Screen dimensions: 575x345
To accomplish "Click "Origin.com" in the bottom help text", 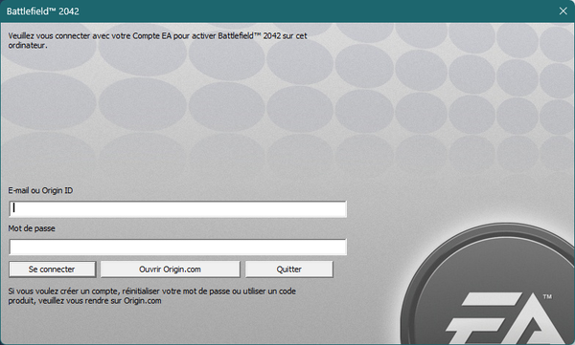I will (x=142, y=301).
